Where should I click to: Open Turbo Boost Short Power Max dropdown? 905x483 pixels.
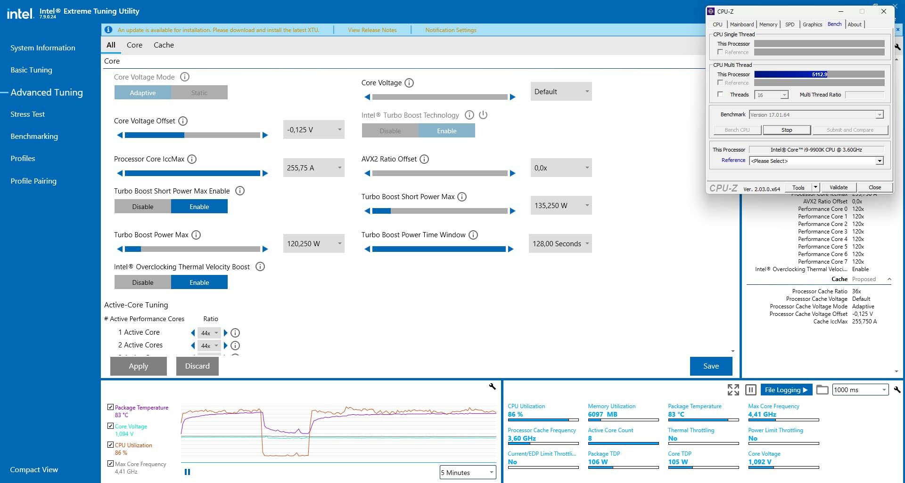pyautogui.click(x=561, y=205)
